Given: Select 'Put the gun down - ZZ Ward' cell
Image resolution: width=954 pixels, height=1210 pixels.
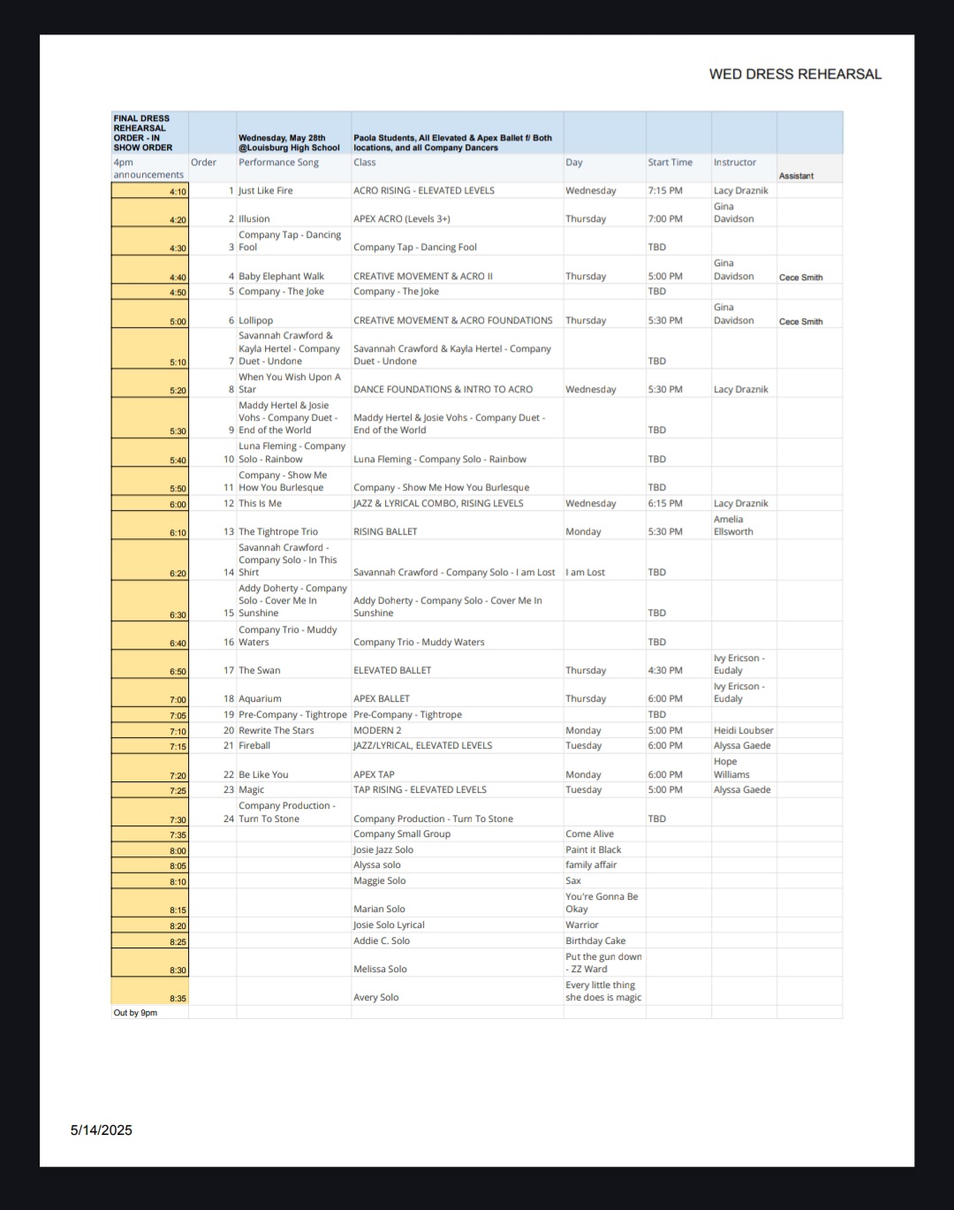Looking at the screenshot, I should coord(604,963).
